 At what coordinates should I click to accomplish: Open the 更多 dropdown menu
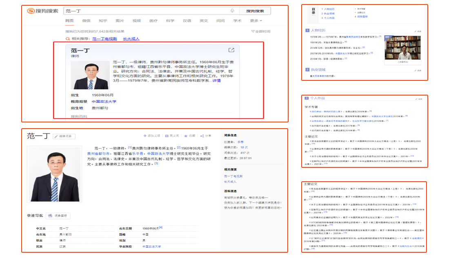point(253,20)
